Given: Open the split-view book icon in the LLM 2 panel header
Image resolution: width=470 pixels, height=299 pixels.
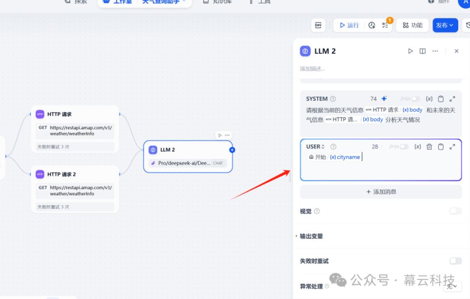Looking at the screenshot, I should click(x=423, y=51).
